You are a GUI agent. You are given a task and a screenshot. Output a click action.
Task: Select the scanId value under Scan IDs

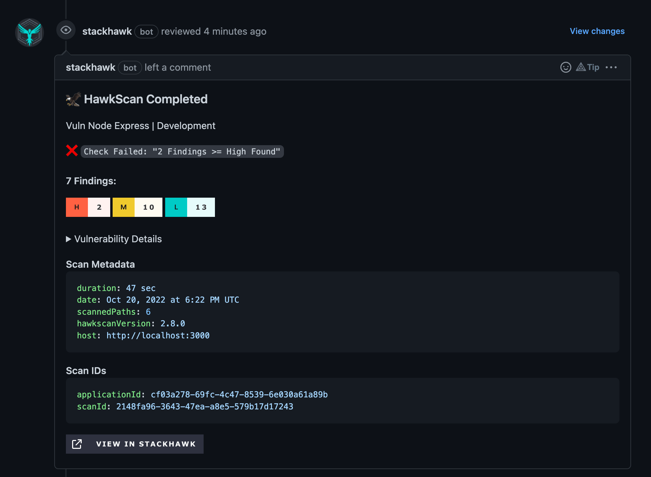(205, 407)
